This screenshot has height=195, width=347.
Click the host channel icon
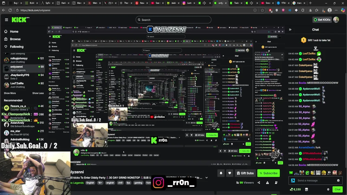click(276, 183)
